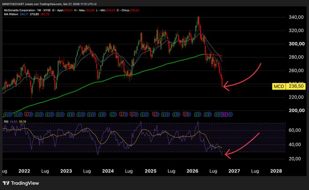Viewport: 309px width, 190px height.
Task: Click the 260,00 price axis label
Action: click(296, 70)
